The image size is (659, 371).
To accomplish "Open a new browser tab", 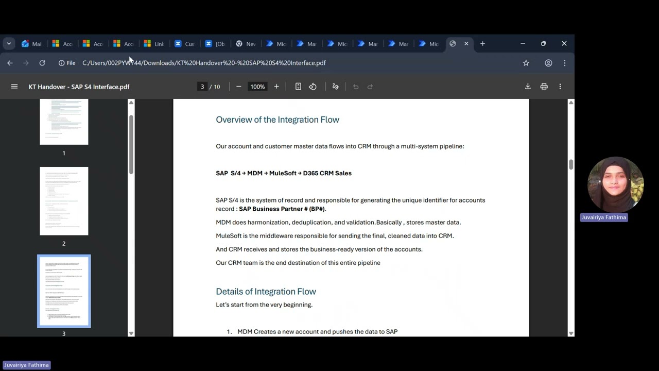I will 482,44.
